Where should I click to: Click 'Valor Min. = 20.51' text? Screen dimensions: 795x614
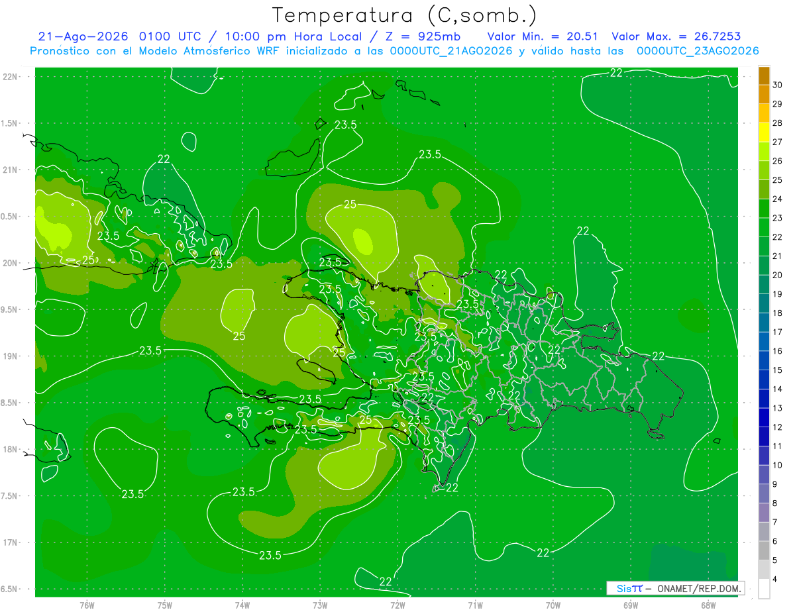tap(544, 36)
